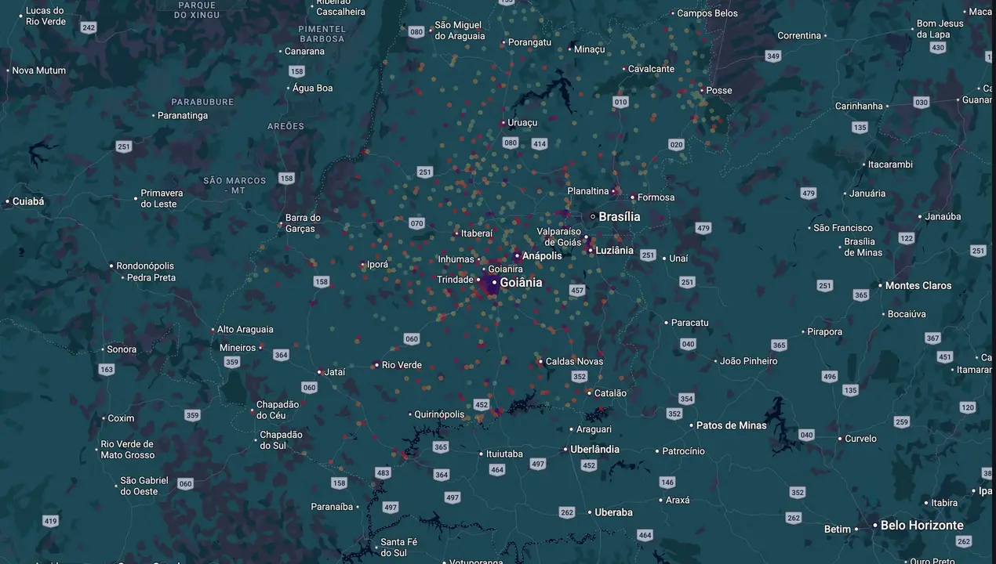
Task: Click the Porangatu label
Action: (x=529, y=42)
